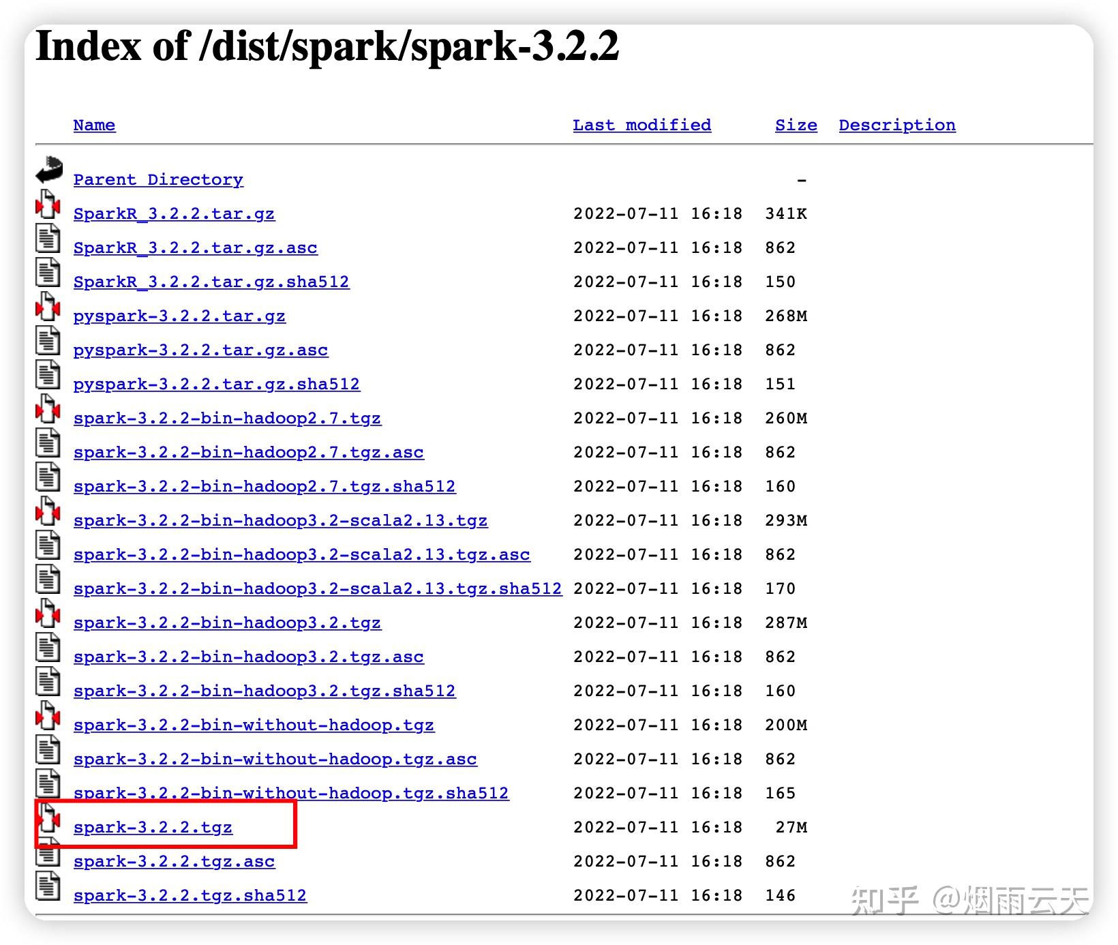Viewport: 1118px width, 945px height.
Task: Open the spark-3.2.2.tgz.asc link
Action: 174,861
